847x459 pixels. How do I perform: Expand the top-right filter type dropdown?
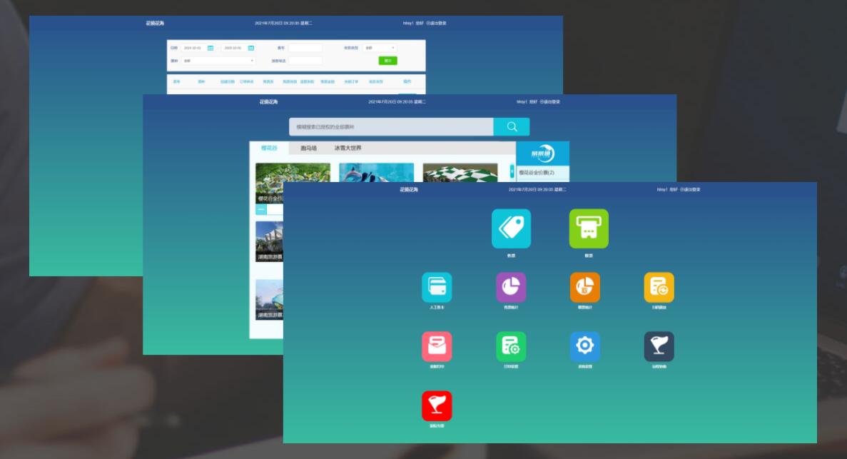pos(380,48)
